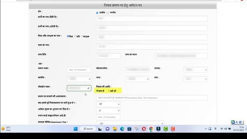This screenshot has width=247, height=139.
Task: Select the पति radio button
Action: click(x=76, y=36)
